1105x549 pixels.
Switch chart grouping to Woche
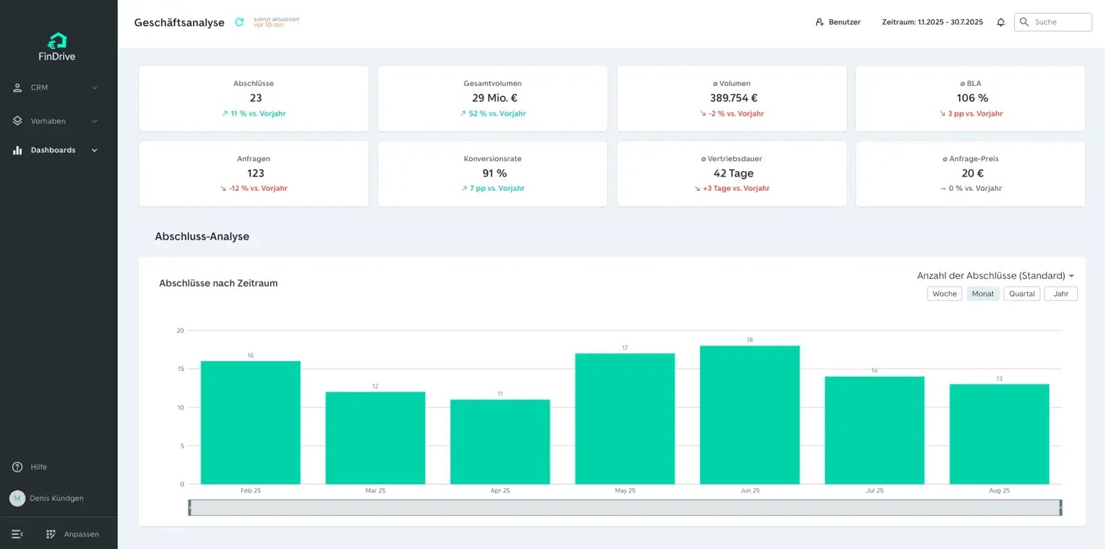(x=944, y=294)
